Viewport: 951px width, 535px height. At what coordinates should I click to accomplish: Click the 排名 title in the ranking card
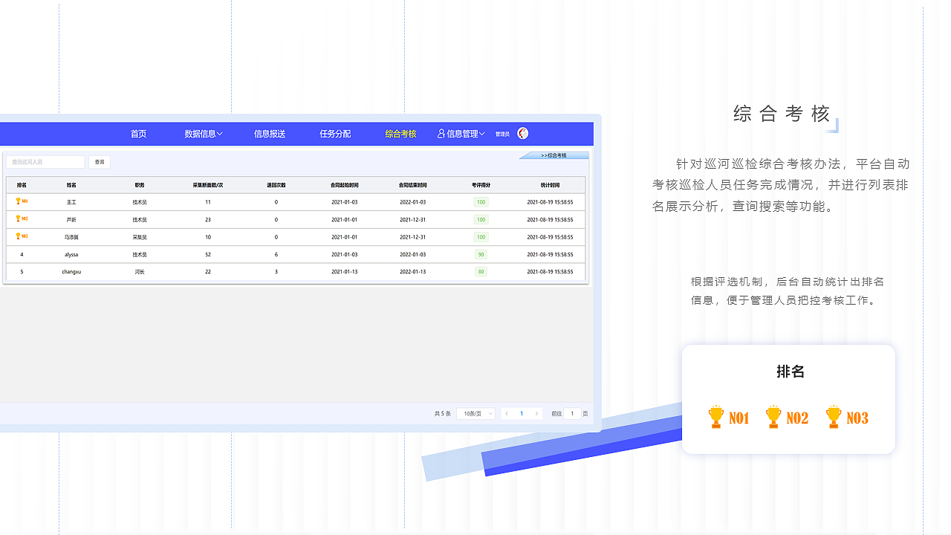(791, 372)
